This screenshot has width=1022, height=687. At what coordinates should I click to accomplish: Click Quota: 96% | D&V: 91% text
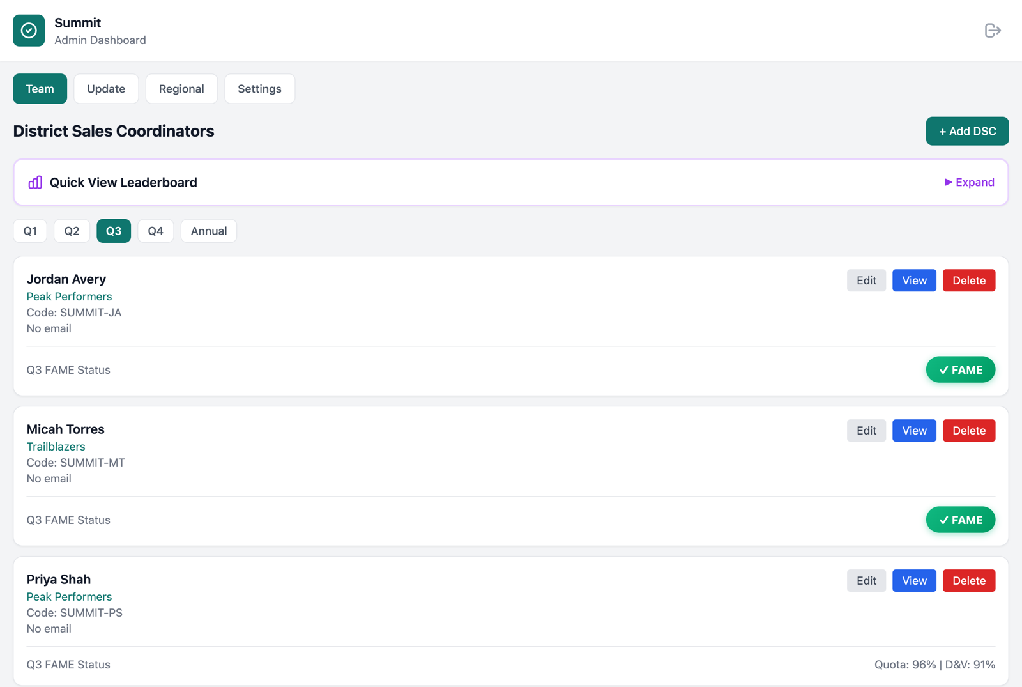pyautogui.click(x=934, y=665)
